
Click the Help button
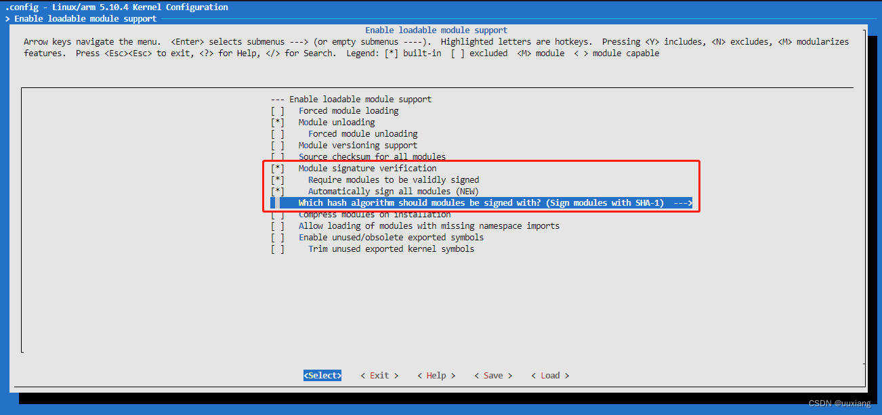click(436, 376)
